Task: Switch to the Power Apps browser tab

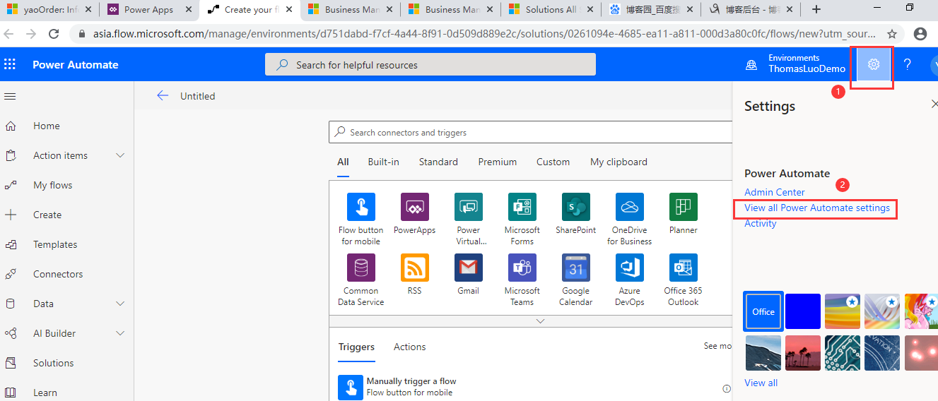Action: pos(148,9)
